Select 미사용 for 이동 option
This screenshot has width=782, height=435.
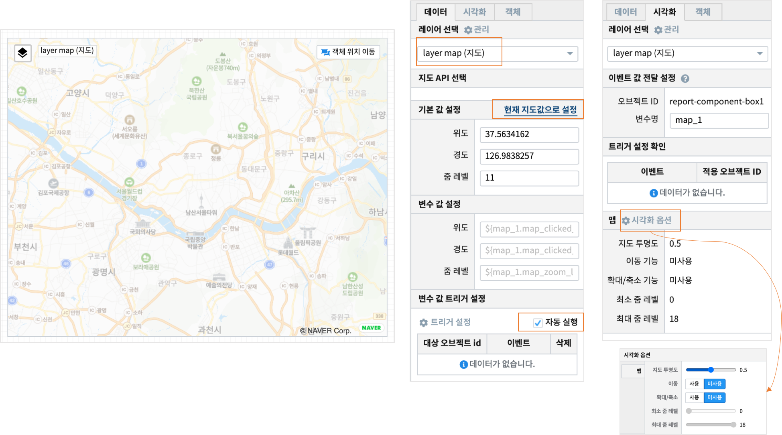[715, 384]
